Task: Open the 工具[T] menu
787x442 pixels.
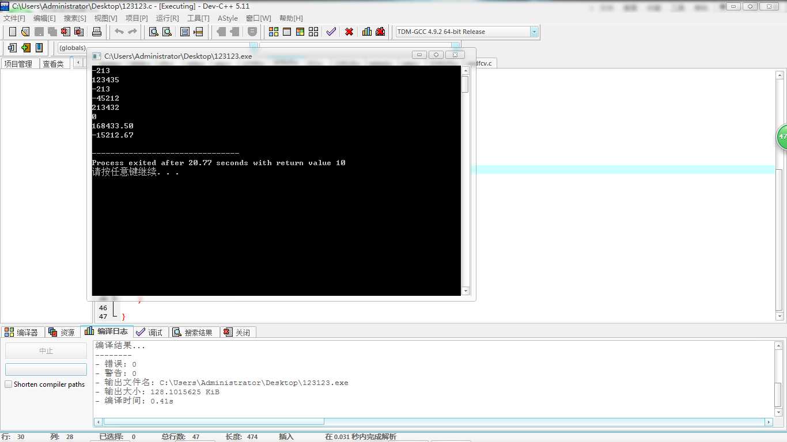Action: (x=198, y=18)
